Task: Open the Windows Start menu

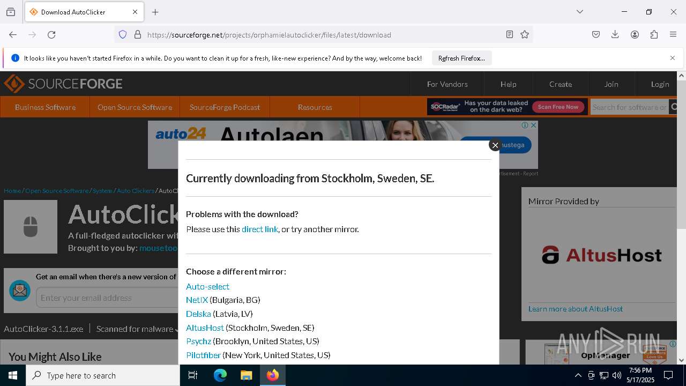Action: [13, 375]
